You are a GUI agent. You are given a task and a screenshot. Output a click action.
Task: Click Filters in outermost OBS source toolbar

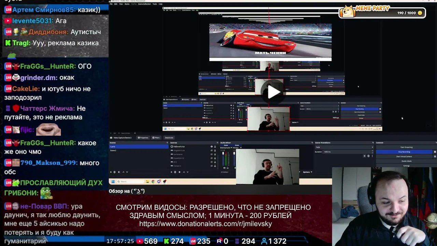[156, 138]
